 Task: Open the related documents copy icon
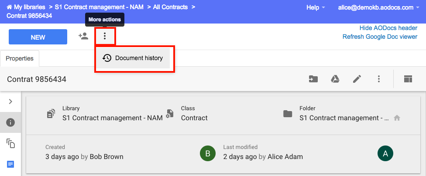(10, 143)
